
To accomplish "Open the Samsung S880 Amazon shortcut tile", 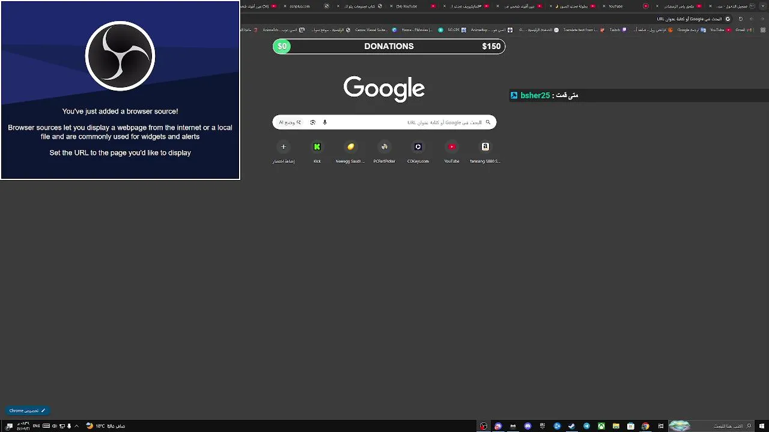I will pyautogui.click(x=485, y=151).
